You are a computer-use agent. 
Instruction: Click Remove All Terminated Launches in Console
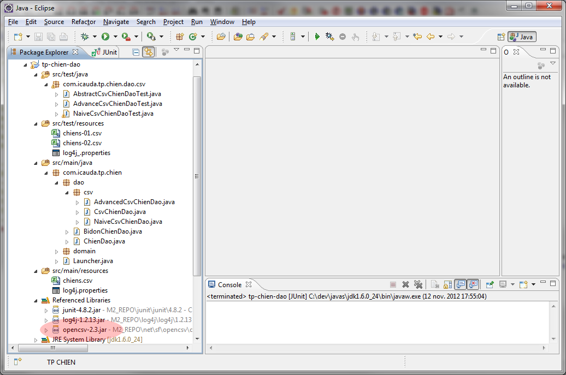tap(418, 284)
